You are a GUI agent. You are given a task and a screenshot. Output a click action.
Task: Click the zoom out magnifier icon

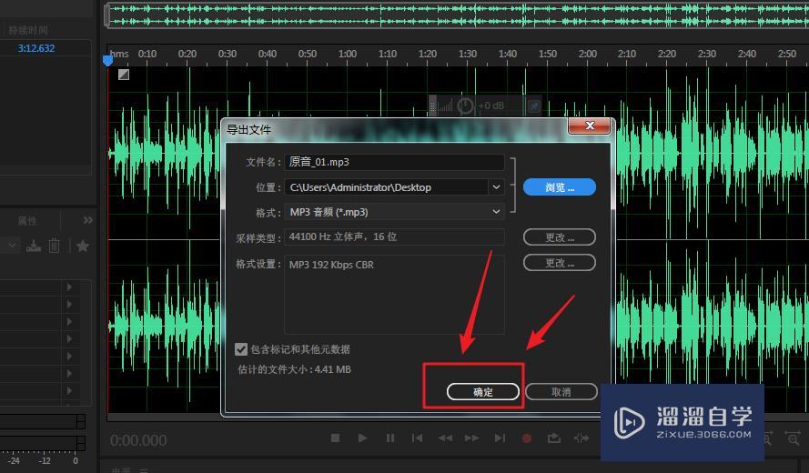coord(792,439)
